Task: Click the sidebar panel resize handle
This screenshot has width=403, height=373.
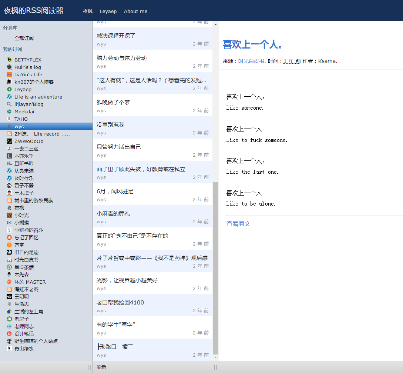Action: (x=89, y=367)
